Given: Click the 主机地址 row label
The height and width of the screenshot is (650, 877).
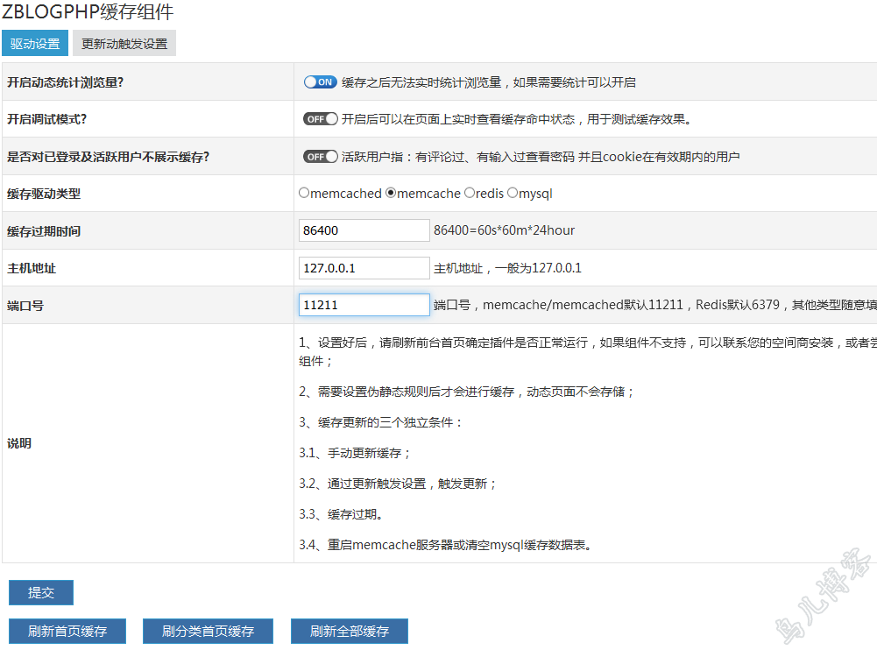Looking at the screenshot, I should pyautogui.click(x=32, y=269).
